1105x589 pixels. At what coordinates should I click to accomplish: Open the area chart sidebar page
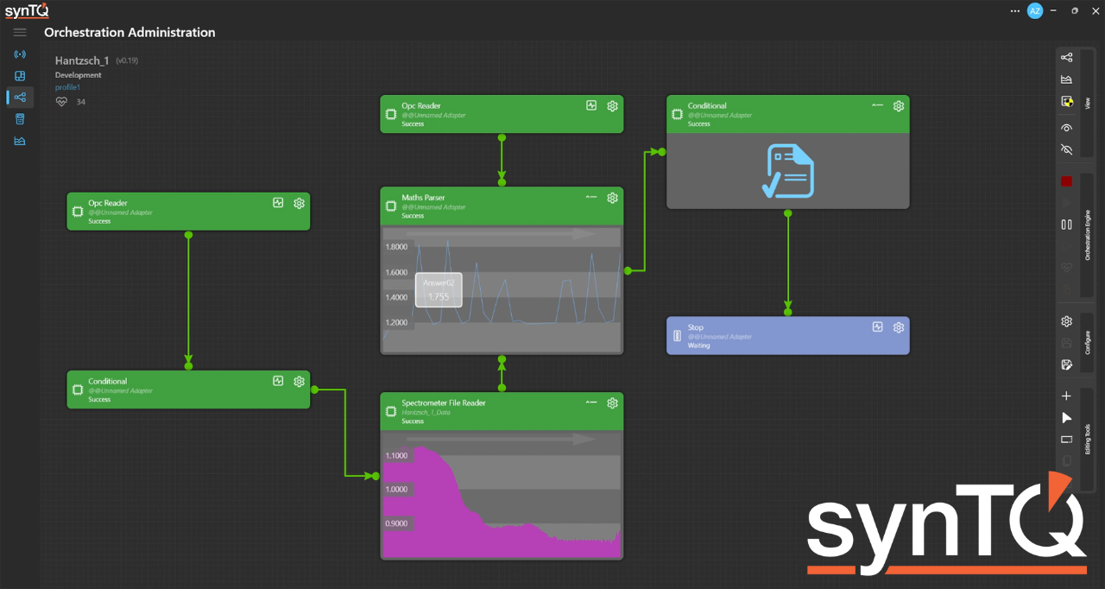[20, 141]
